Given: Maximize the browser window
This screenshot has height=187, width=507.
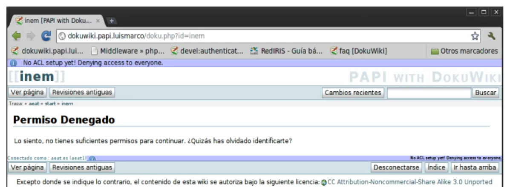Looking at the screenshot, I should point(484,12).
